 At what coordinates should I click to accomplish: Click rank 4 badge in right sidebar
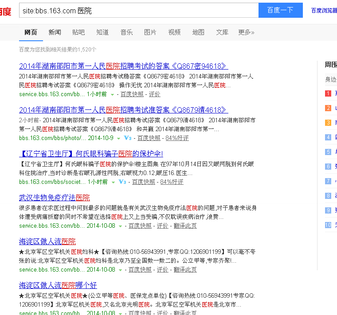pos(328,137)
